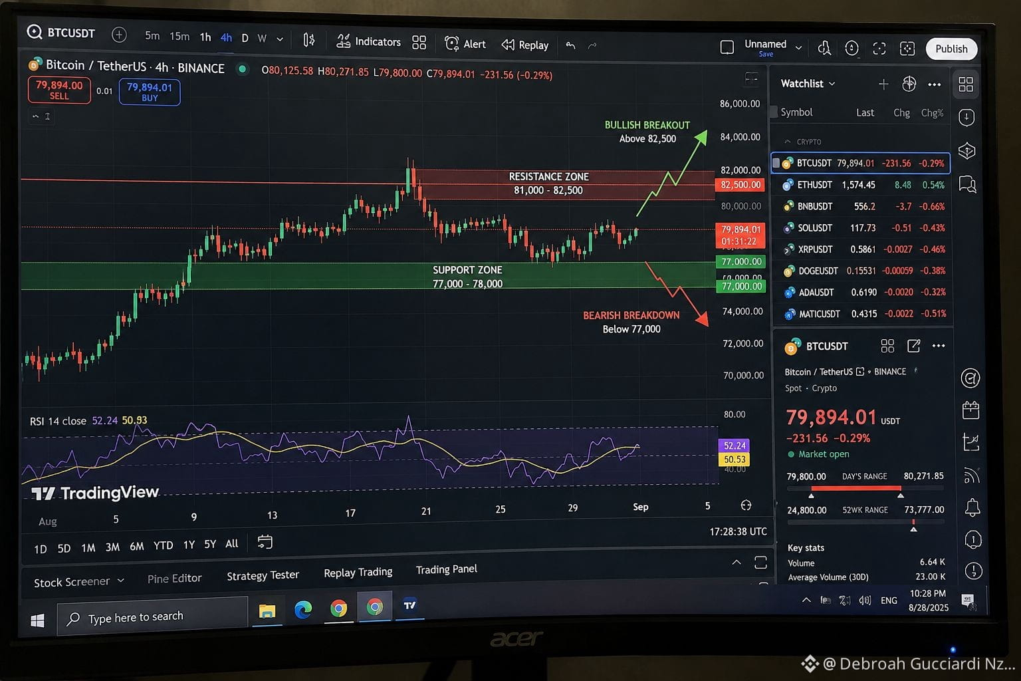Screen dimensions: 1021x681
Task: Open the candlestick chart type icon
Action: click(x=309, y=41)
